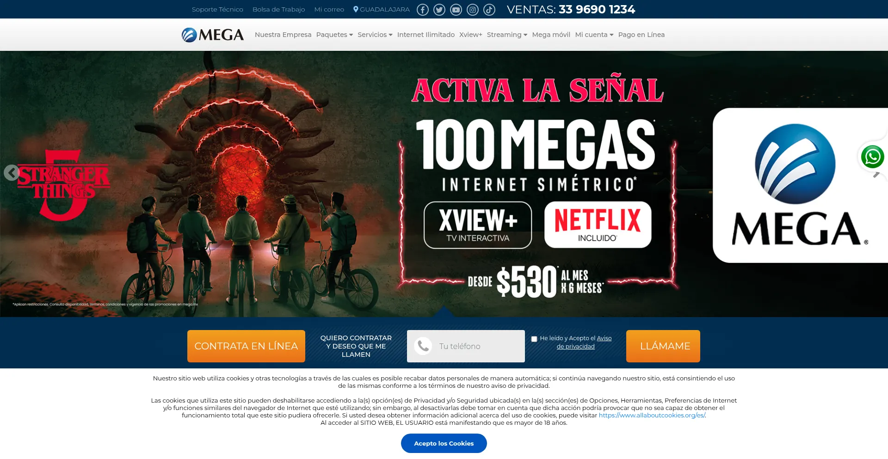Check the privacy notice acceptance checkbox
Screen dimensions: 888x459
[x=534, y=339]
